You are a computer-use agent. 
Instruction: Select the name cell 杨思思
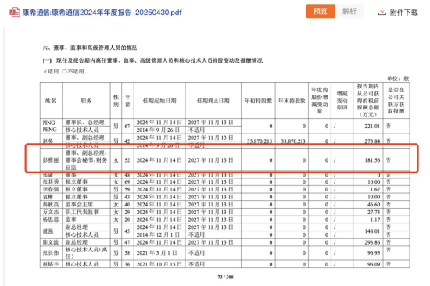[x=51, y=220]
